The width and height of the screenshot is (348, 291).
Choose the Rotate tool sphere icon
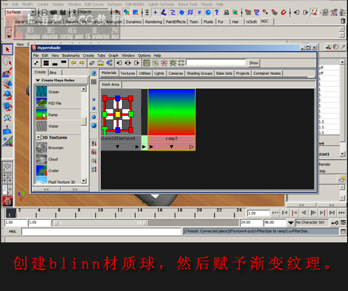8,95
